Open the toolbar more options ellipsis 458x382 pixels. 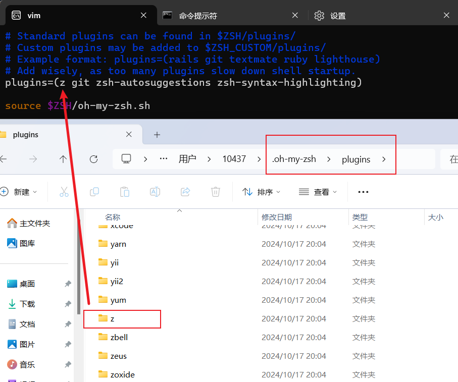pos(363,192)
